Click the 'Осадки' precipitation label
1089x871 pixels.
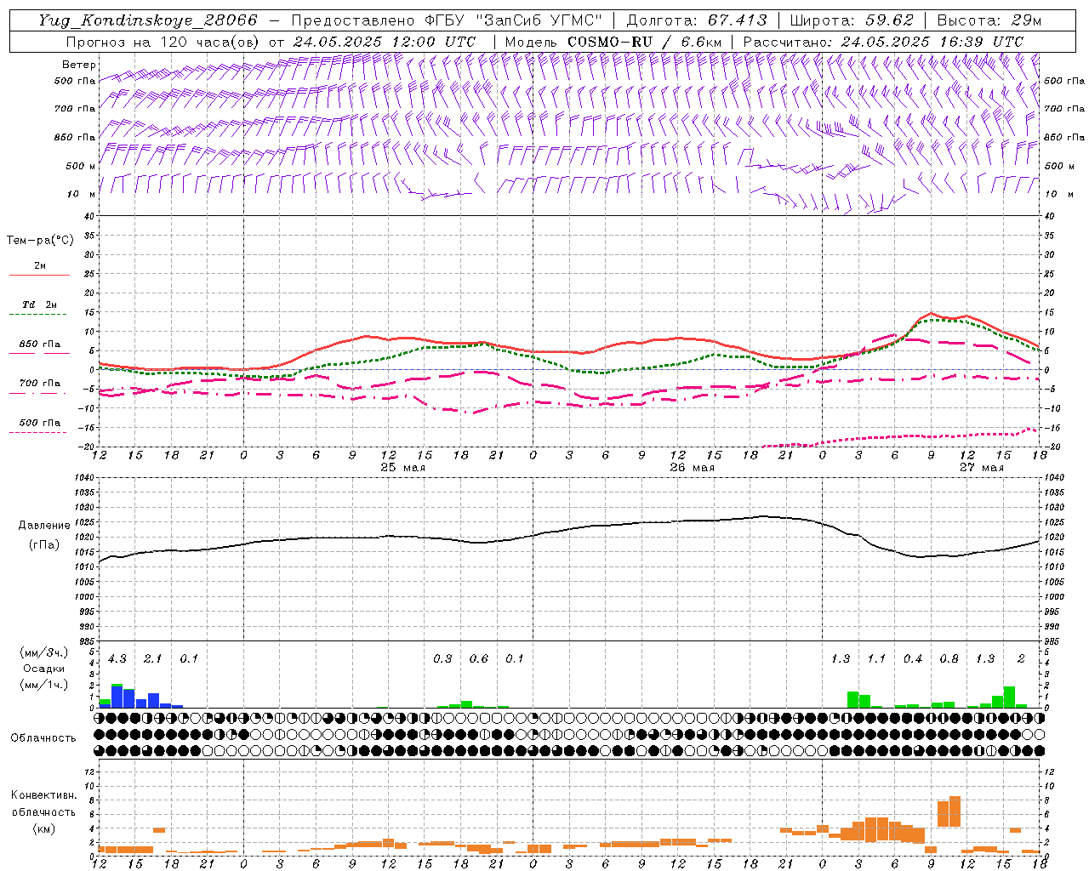(43, 669)
